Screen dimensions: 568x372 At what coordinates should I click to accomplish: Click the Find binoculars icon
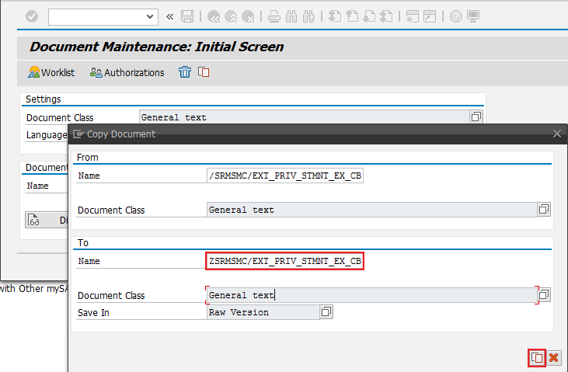coord(291,16)
